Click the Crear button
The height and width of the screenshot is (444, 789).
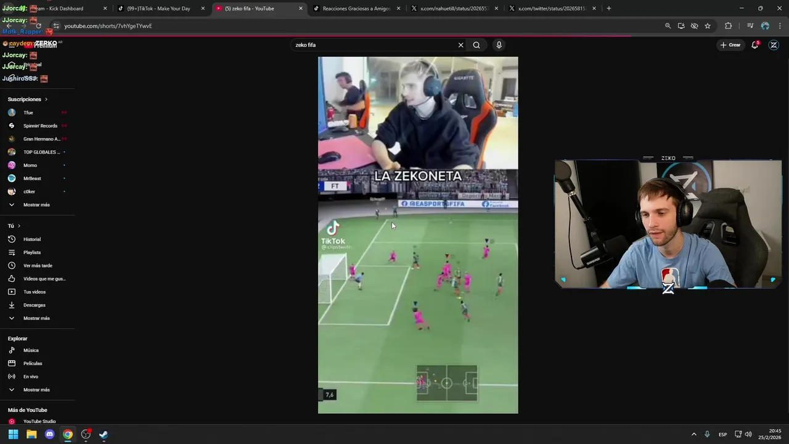(x=730, y=45)
